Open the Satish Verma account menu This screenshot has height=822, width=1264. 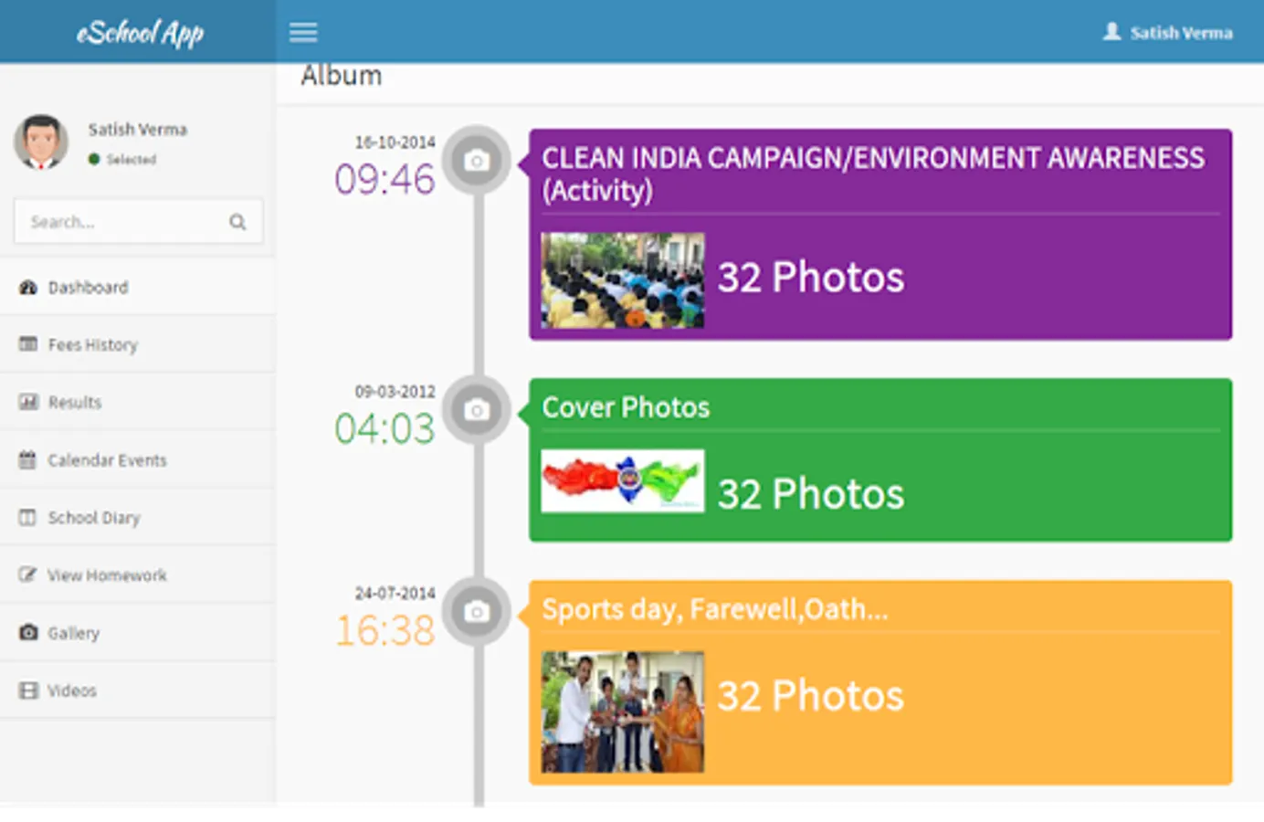pyautogui.click(x=1169, y=32)
